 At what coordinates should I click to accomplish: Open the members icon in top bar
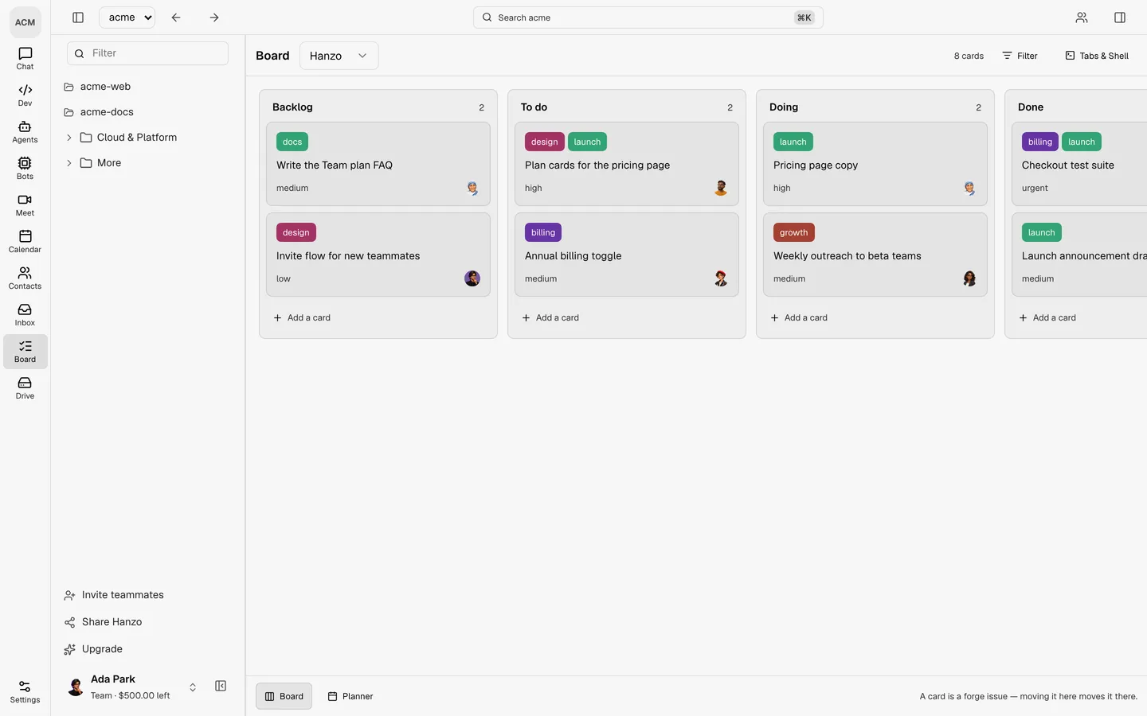pyautogui.click(x=1082, y=18)
